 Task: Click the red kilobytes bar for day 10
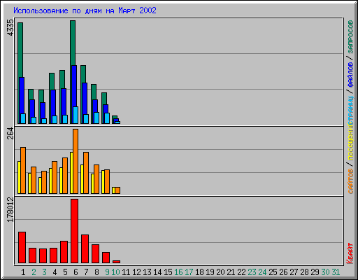[x=116, y=262]
